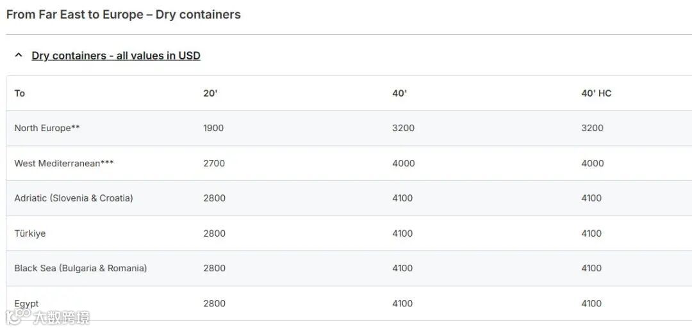Click the Türkiye row label
This screenshot has width=692, height=330.
30,233
